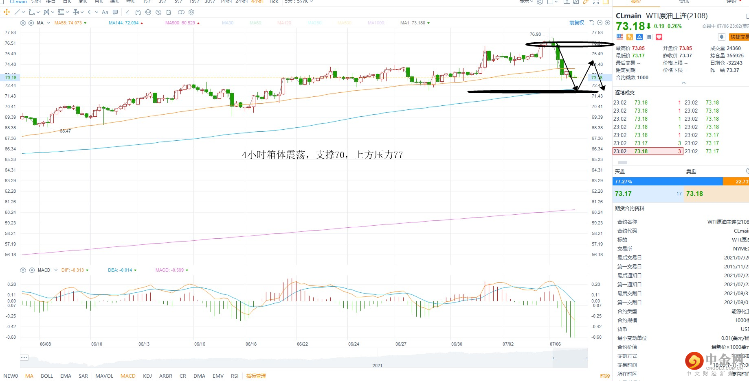Toggle magnet snap mode

[138, 12]
